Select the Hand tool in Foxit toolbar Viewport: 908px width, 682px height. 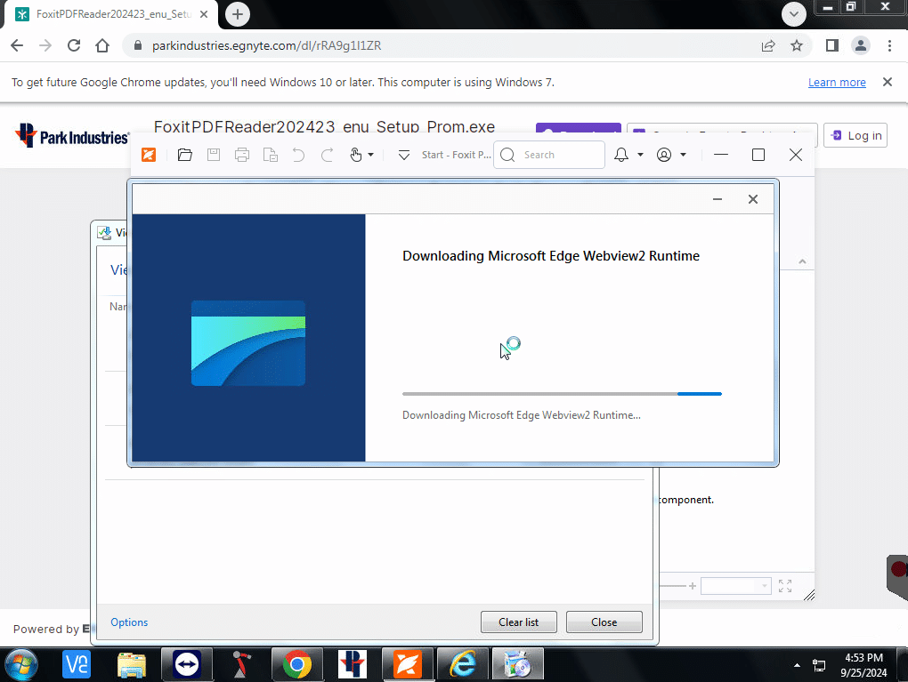pyautogui.click(x=356, y=155)
